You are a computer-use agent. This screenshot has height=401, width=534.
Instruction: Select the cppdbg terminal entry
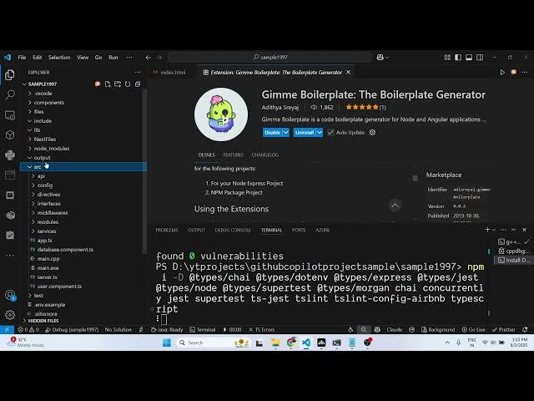point(513,251)
